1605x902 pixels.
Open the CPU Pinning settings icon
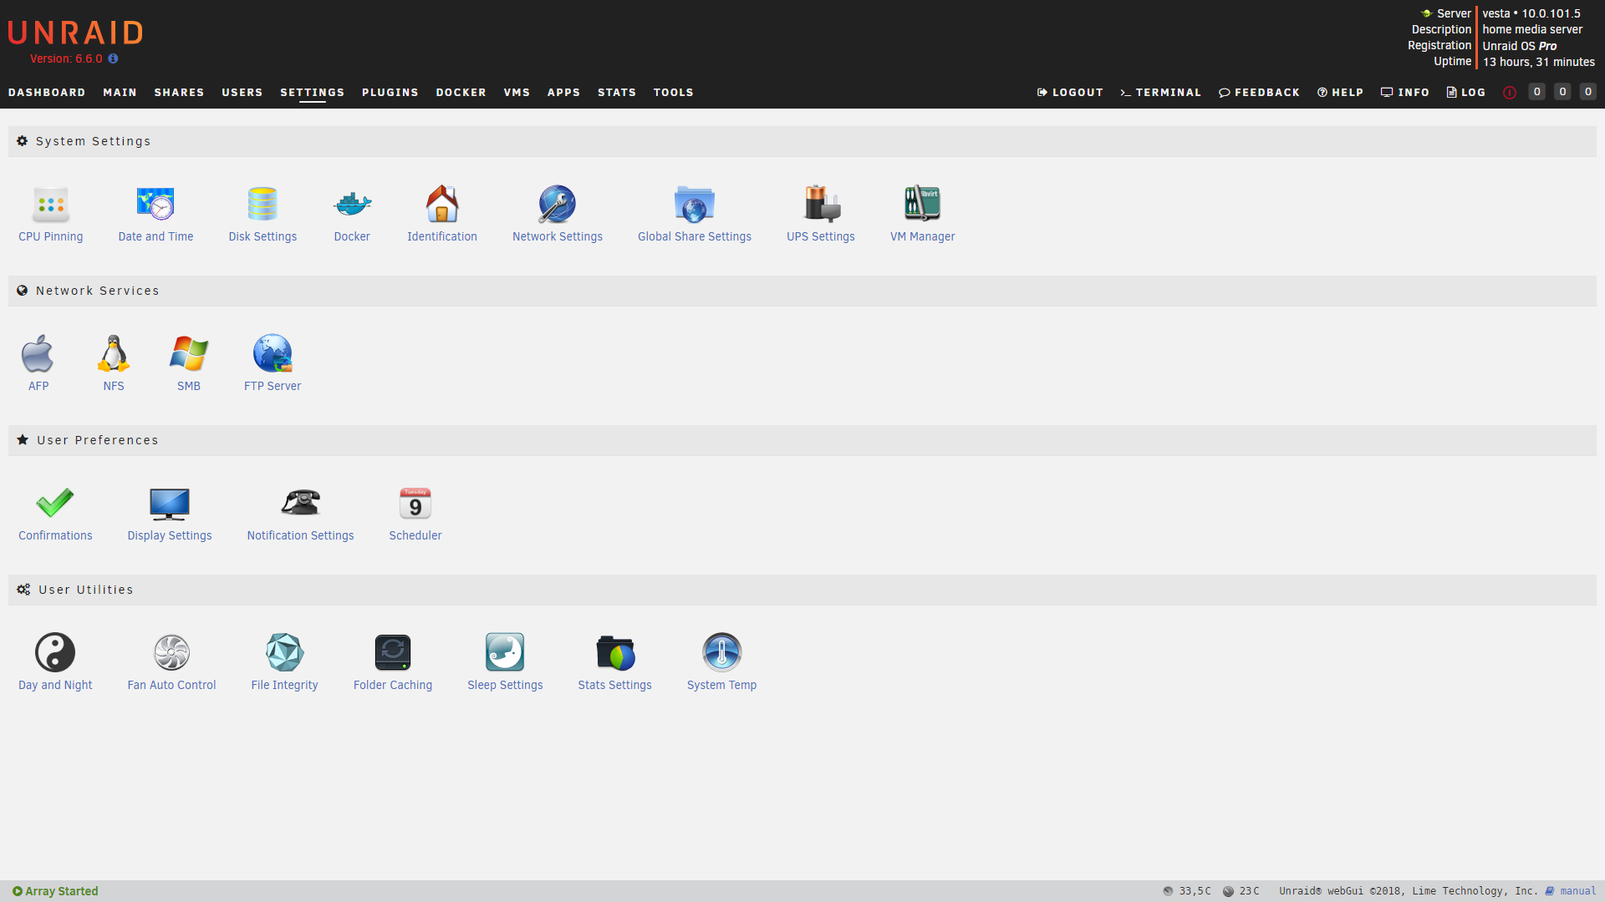pos(51,205)
